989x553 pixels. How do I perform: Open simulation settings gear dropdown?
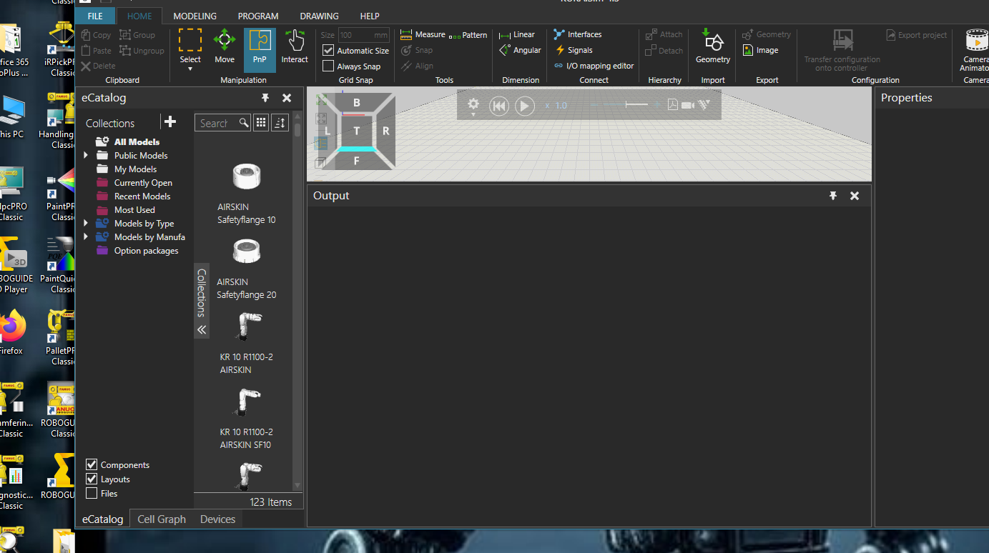click(473, 106)
